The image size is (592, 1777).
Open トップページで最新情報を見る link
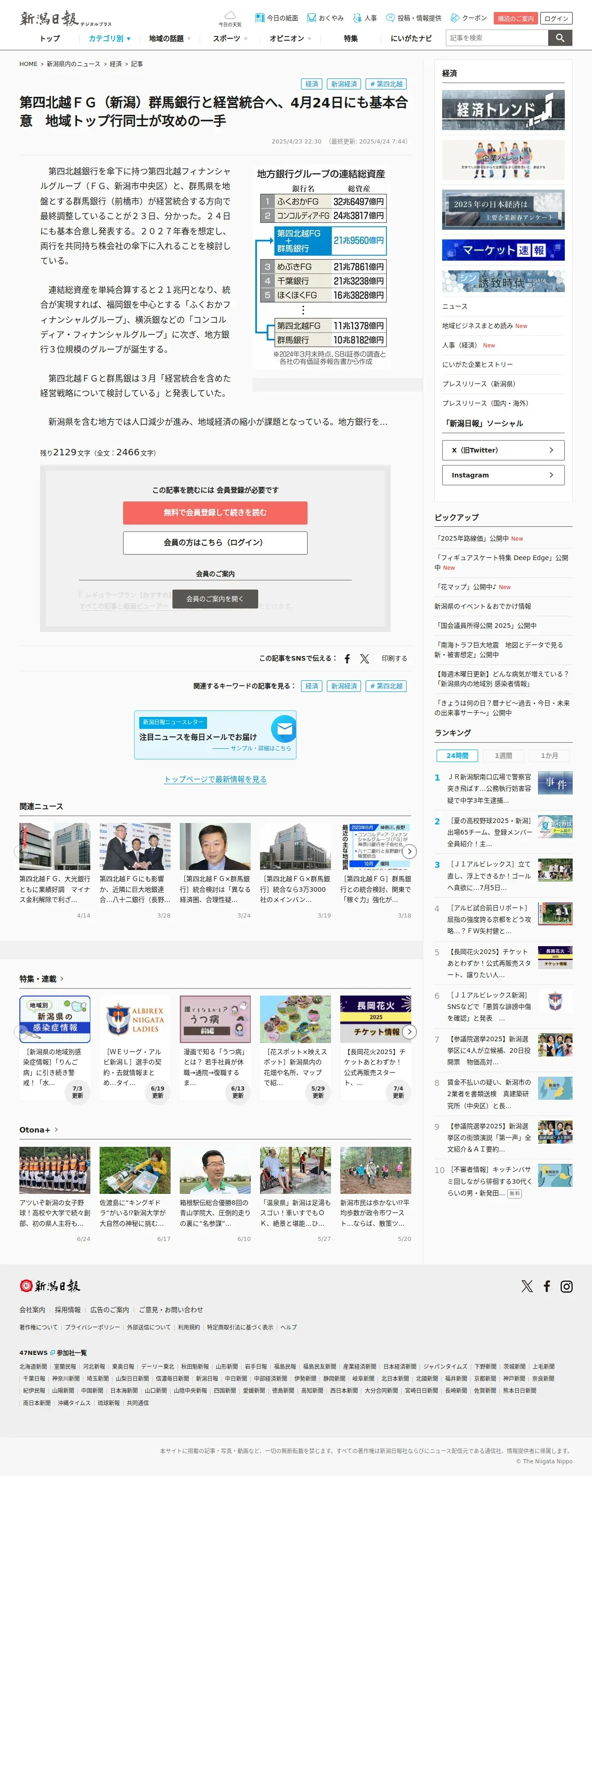(215, 780)
